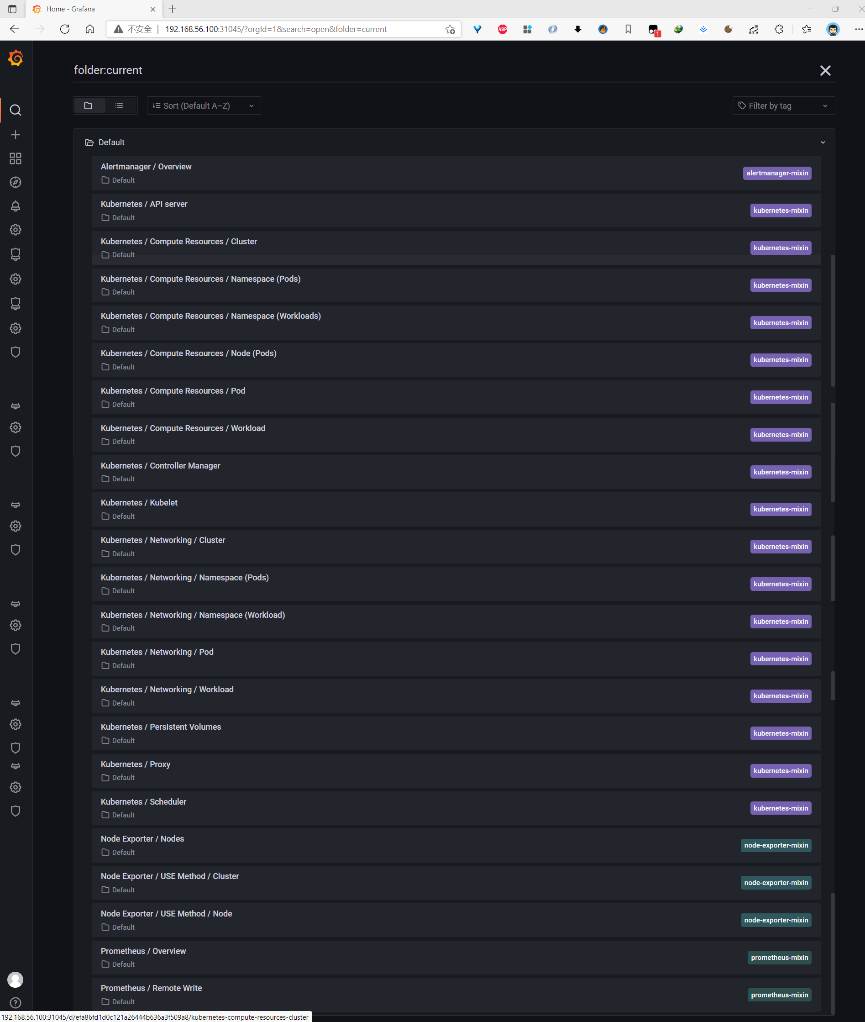Image resolution: width=865 pixels, height=1022 pixels.
Task: Open the Alerting bell icon
Action: [16, 206]
